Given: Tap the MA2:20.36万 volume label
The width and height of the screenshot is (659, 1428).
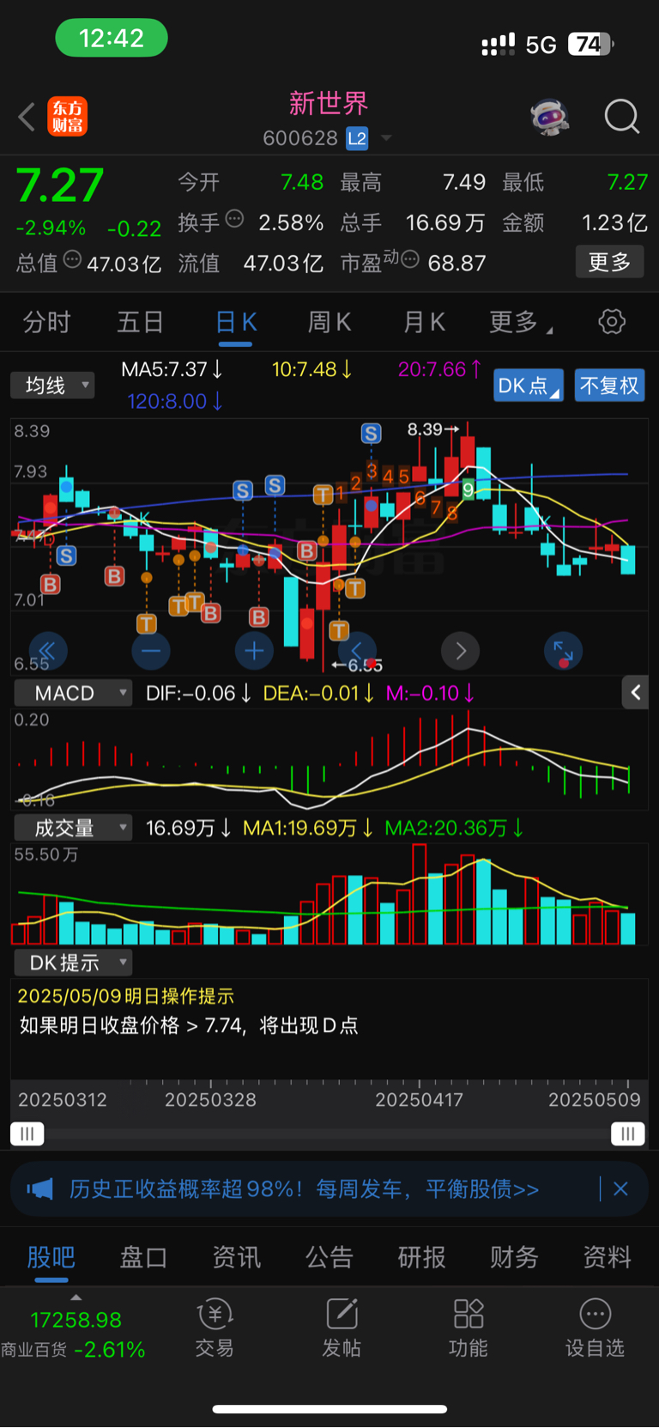Looking at the screenshot, I should (454, 828).
